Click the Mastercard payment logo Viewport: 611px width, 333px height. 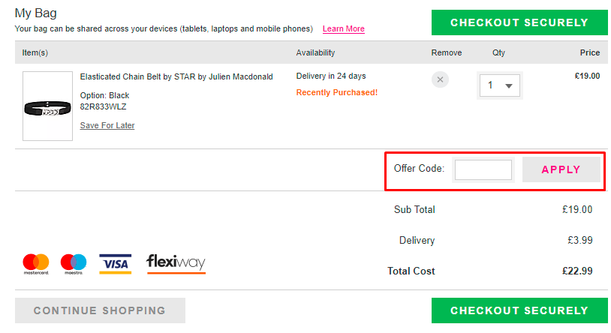click(x=35, y=263)
